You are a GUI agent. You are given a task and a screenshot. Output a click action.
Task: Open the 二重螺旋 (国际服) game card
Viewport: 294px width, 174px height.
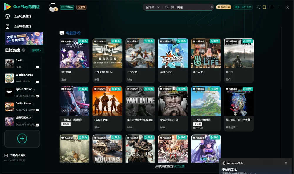74,108
